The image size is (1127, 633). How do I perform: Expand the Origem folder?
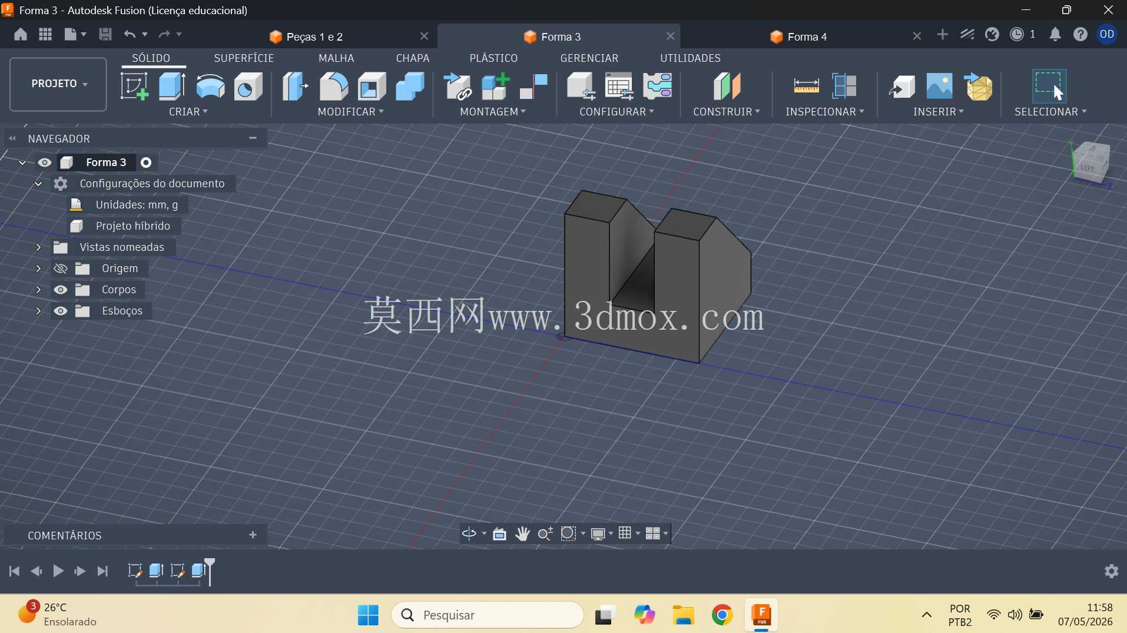[x=38, y=269]
